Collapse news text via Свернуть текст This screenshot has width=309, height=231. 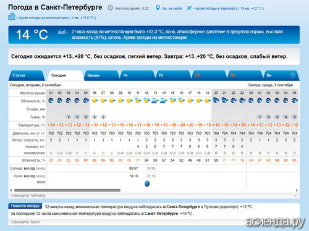pos(25,222)
